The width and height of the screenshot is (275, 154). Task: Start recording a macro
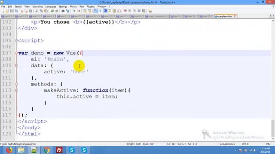tap(125, 11)
